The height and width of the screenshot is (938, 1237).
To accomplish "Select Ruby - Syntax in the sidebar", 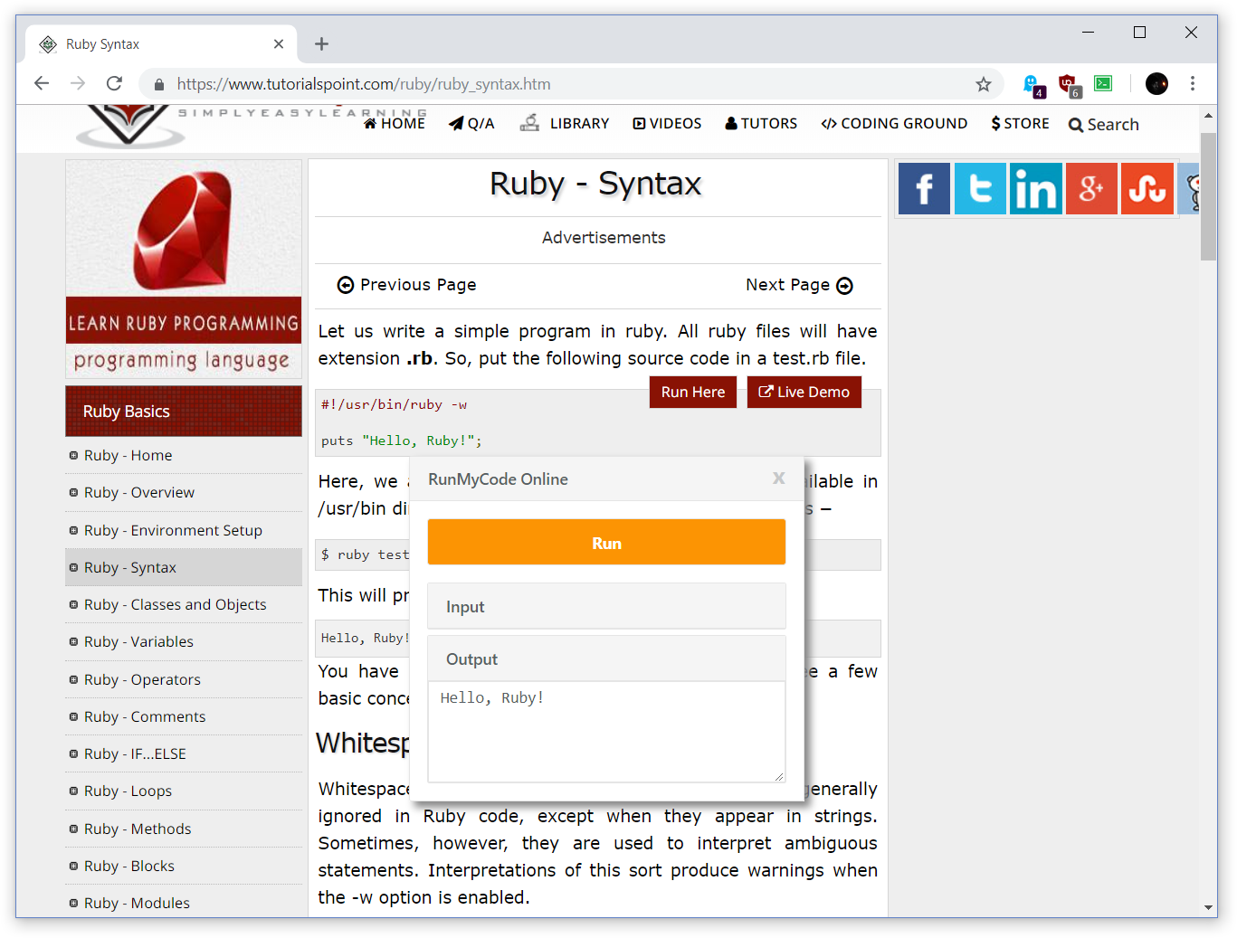I will (x=184, y=567).
